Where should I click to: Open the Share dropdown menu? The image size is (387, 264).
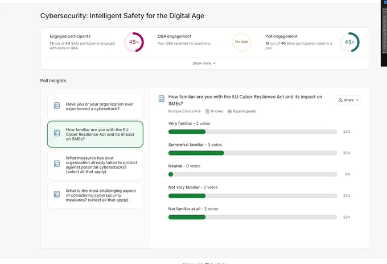[349, 100]
